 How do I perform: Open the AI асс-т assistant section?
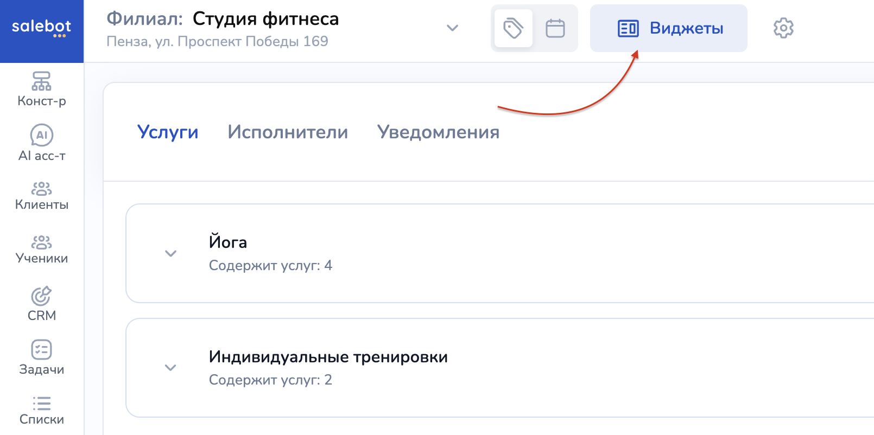pyautogui.click(x=41, y=143)
